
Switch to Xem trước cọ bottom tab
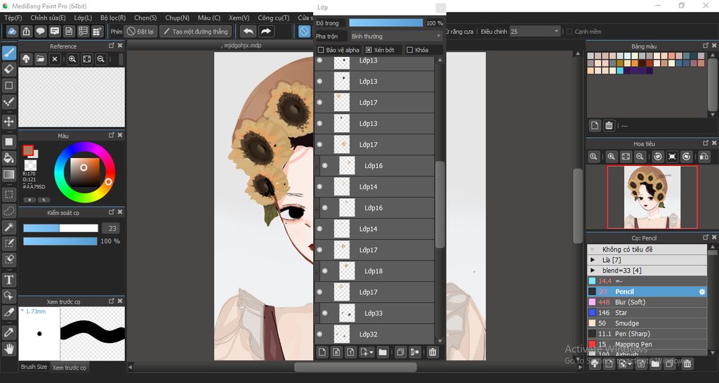pyautogui.click(x=70, y=368)
